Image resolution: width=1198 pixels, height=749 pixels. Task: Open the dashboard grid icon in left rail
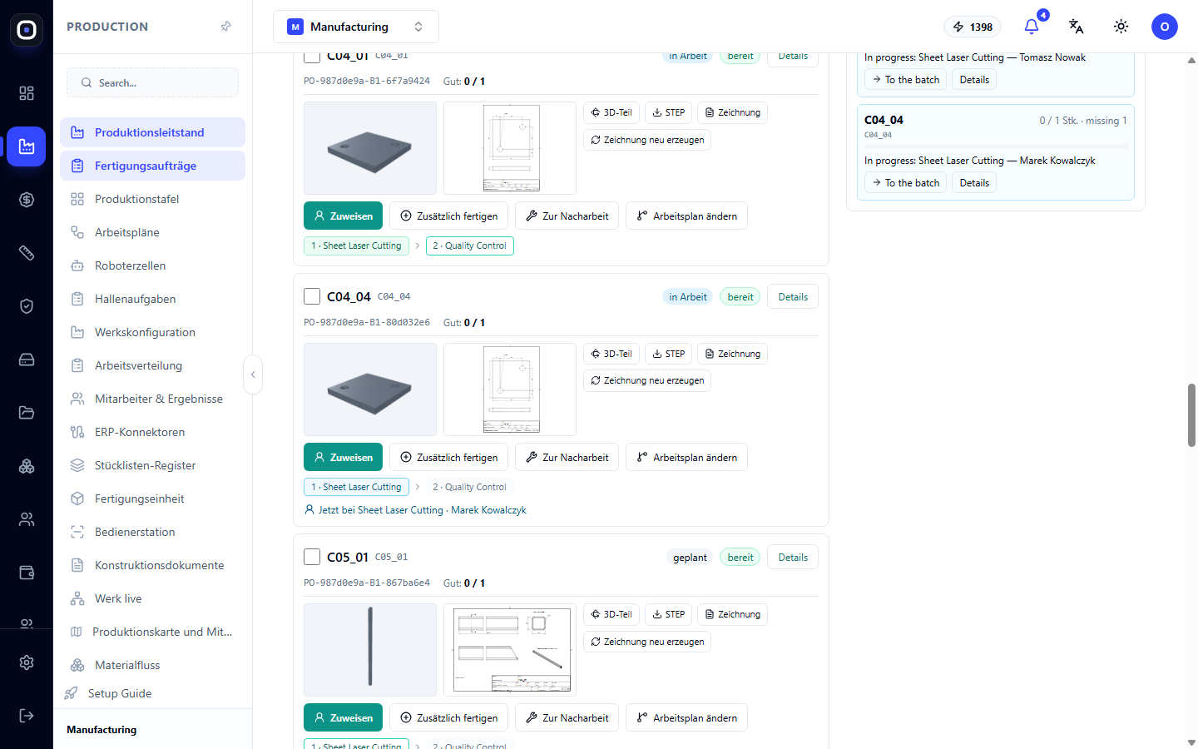[x=27, y=93]
